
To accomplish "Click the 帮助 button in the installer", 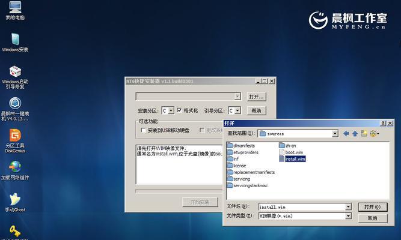I will [256, 110].
